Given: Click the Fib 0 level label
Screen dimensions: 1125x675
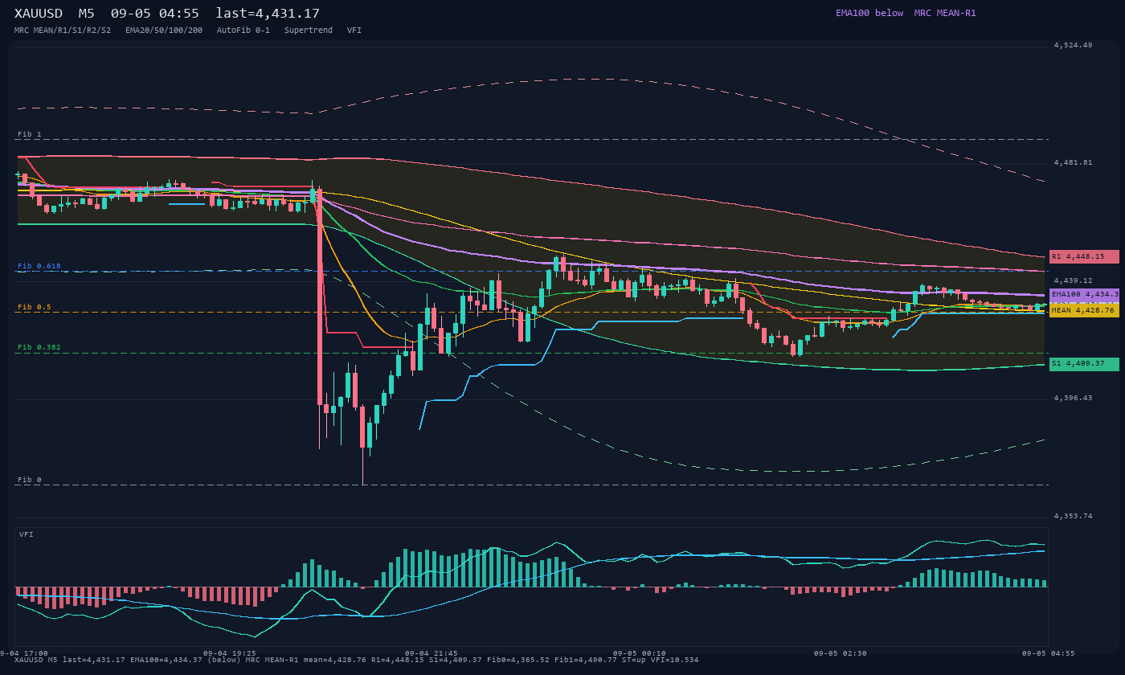Looking at the screenshot, I should [x=30, y=480].
